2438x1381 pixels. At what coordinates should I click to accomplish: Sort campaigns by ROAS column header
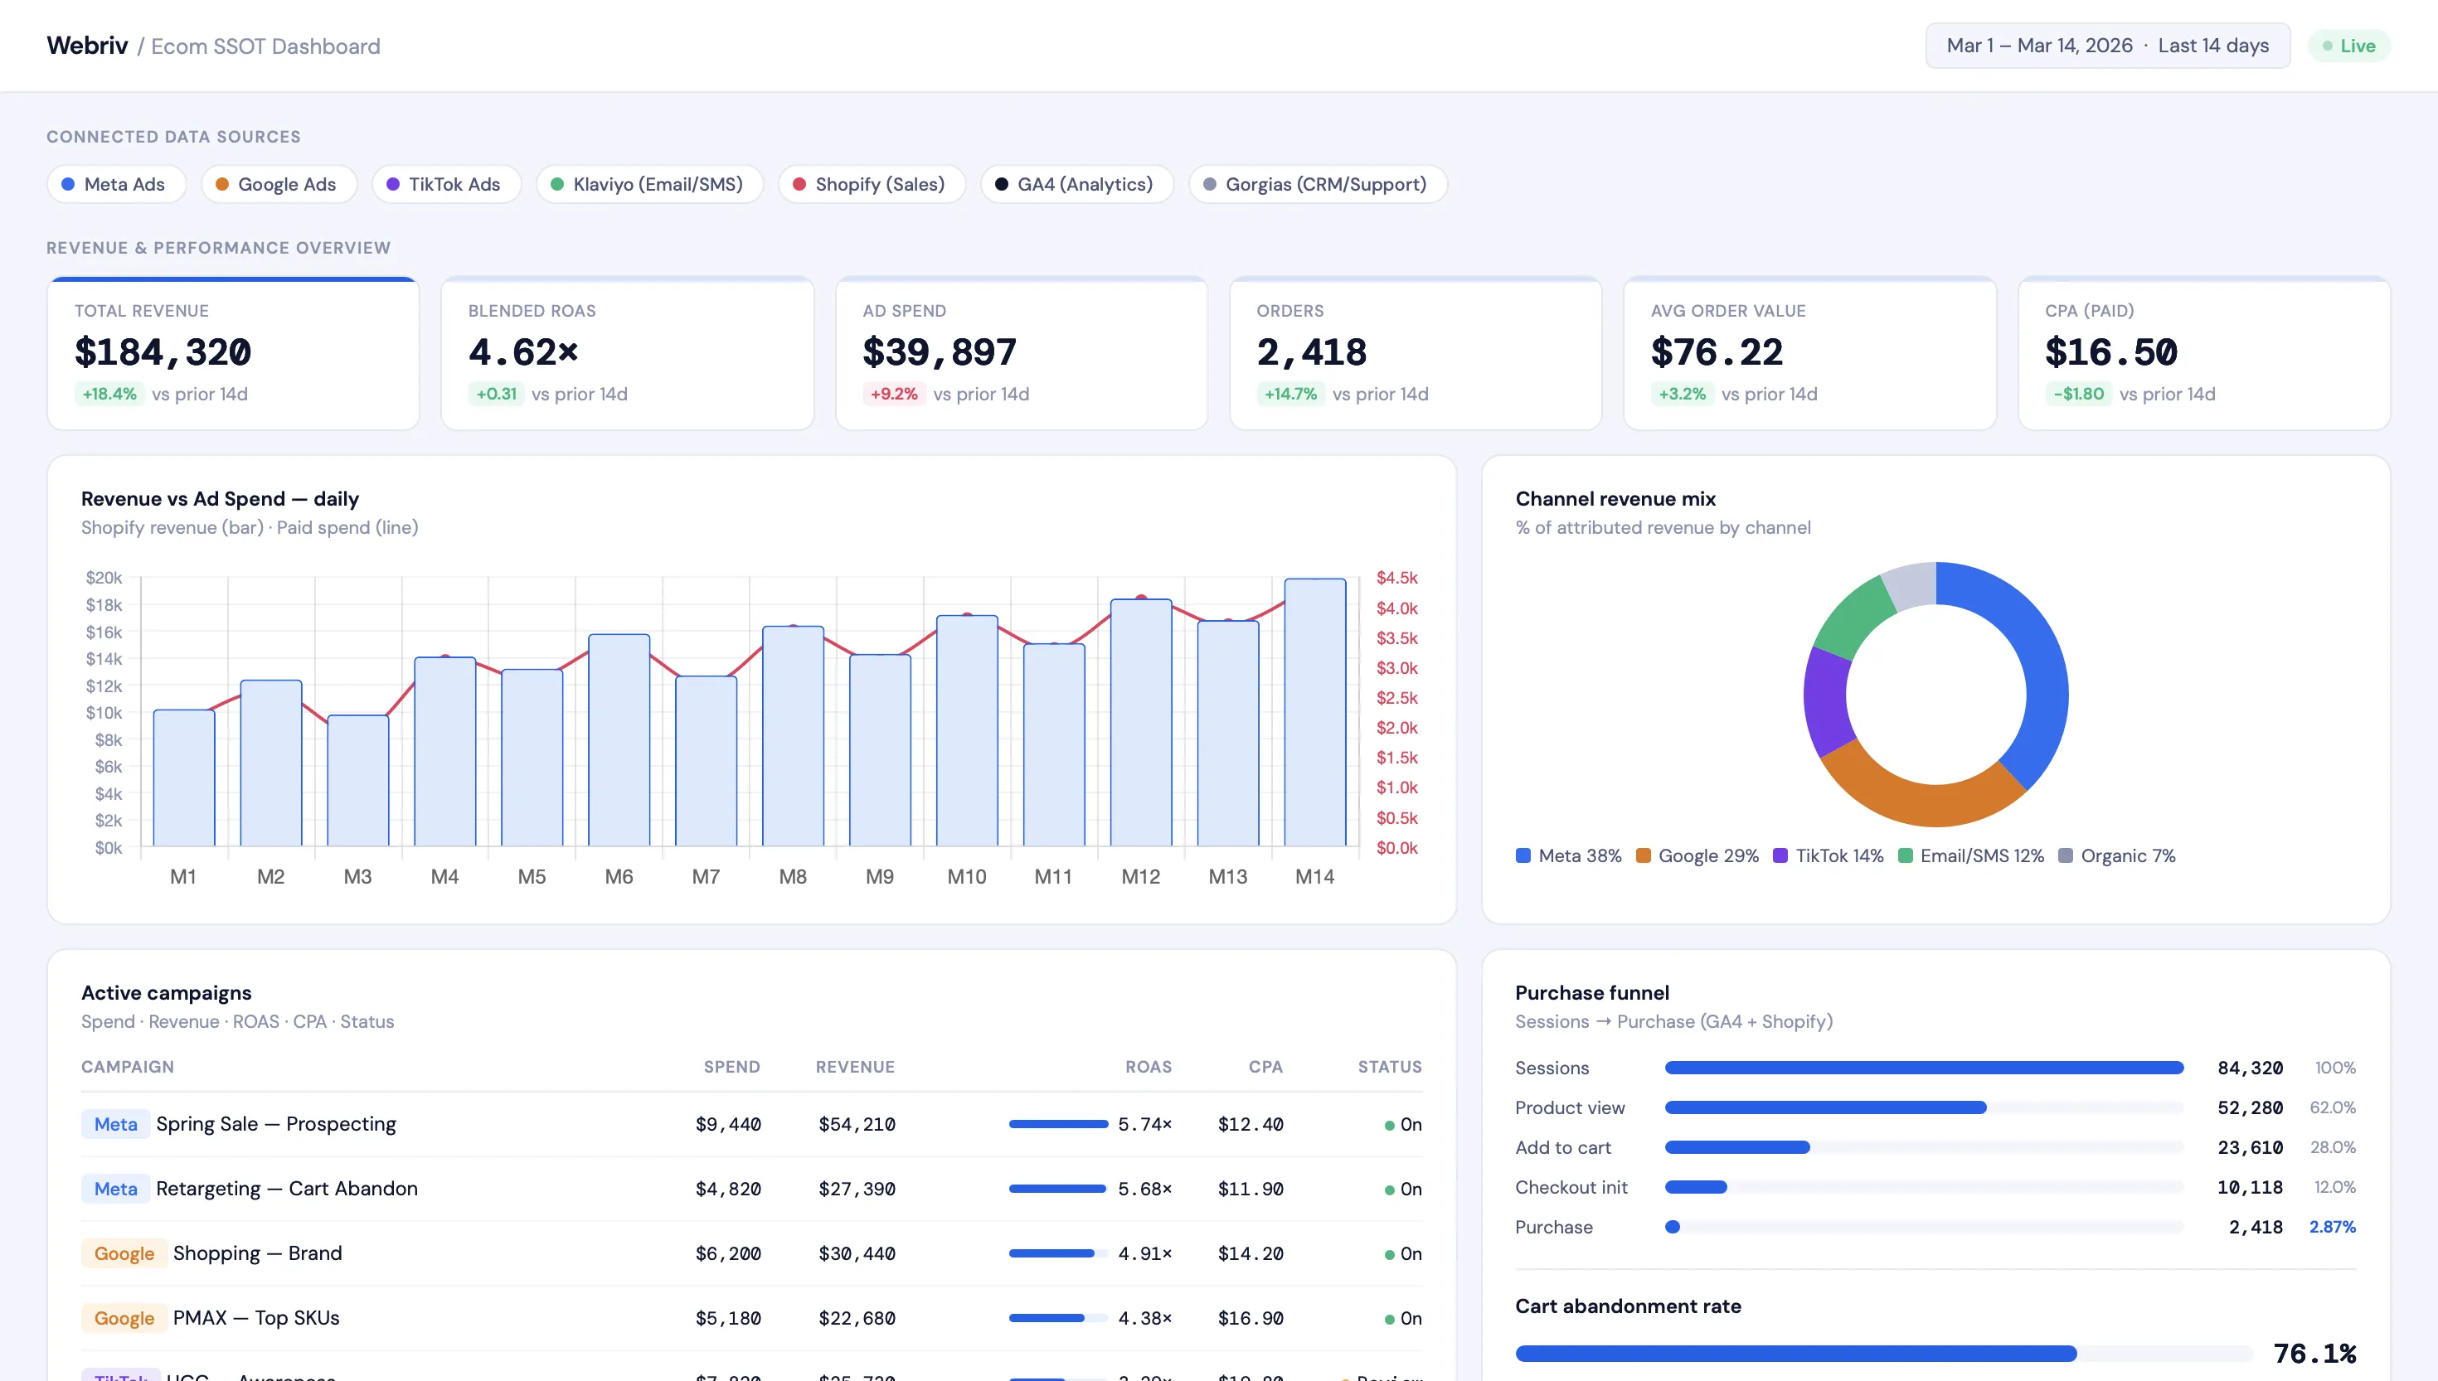(1148, 1067)
